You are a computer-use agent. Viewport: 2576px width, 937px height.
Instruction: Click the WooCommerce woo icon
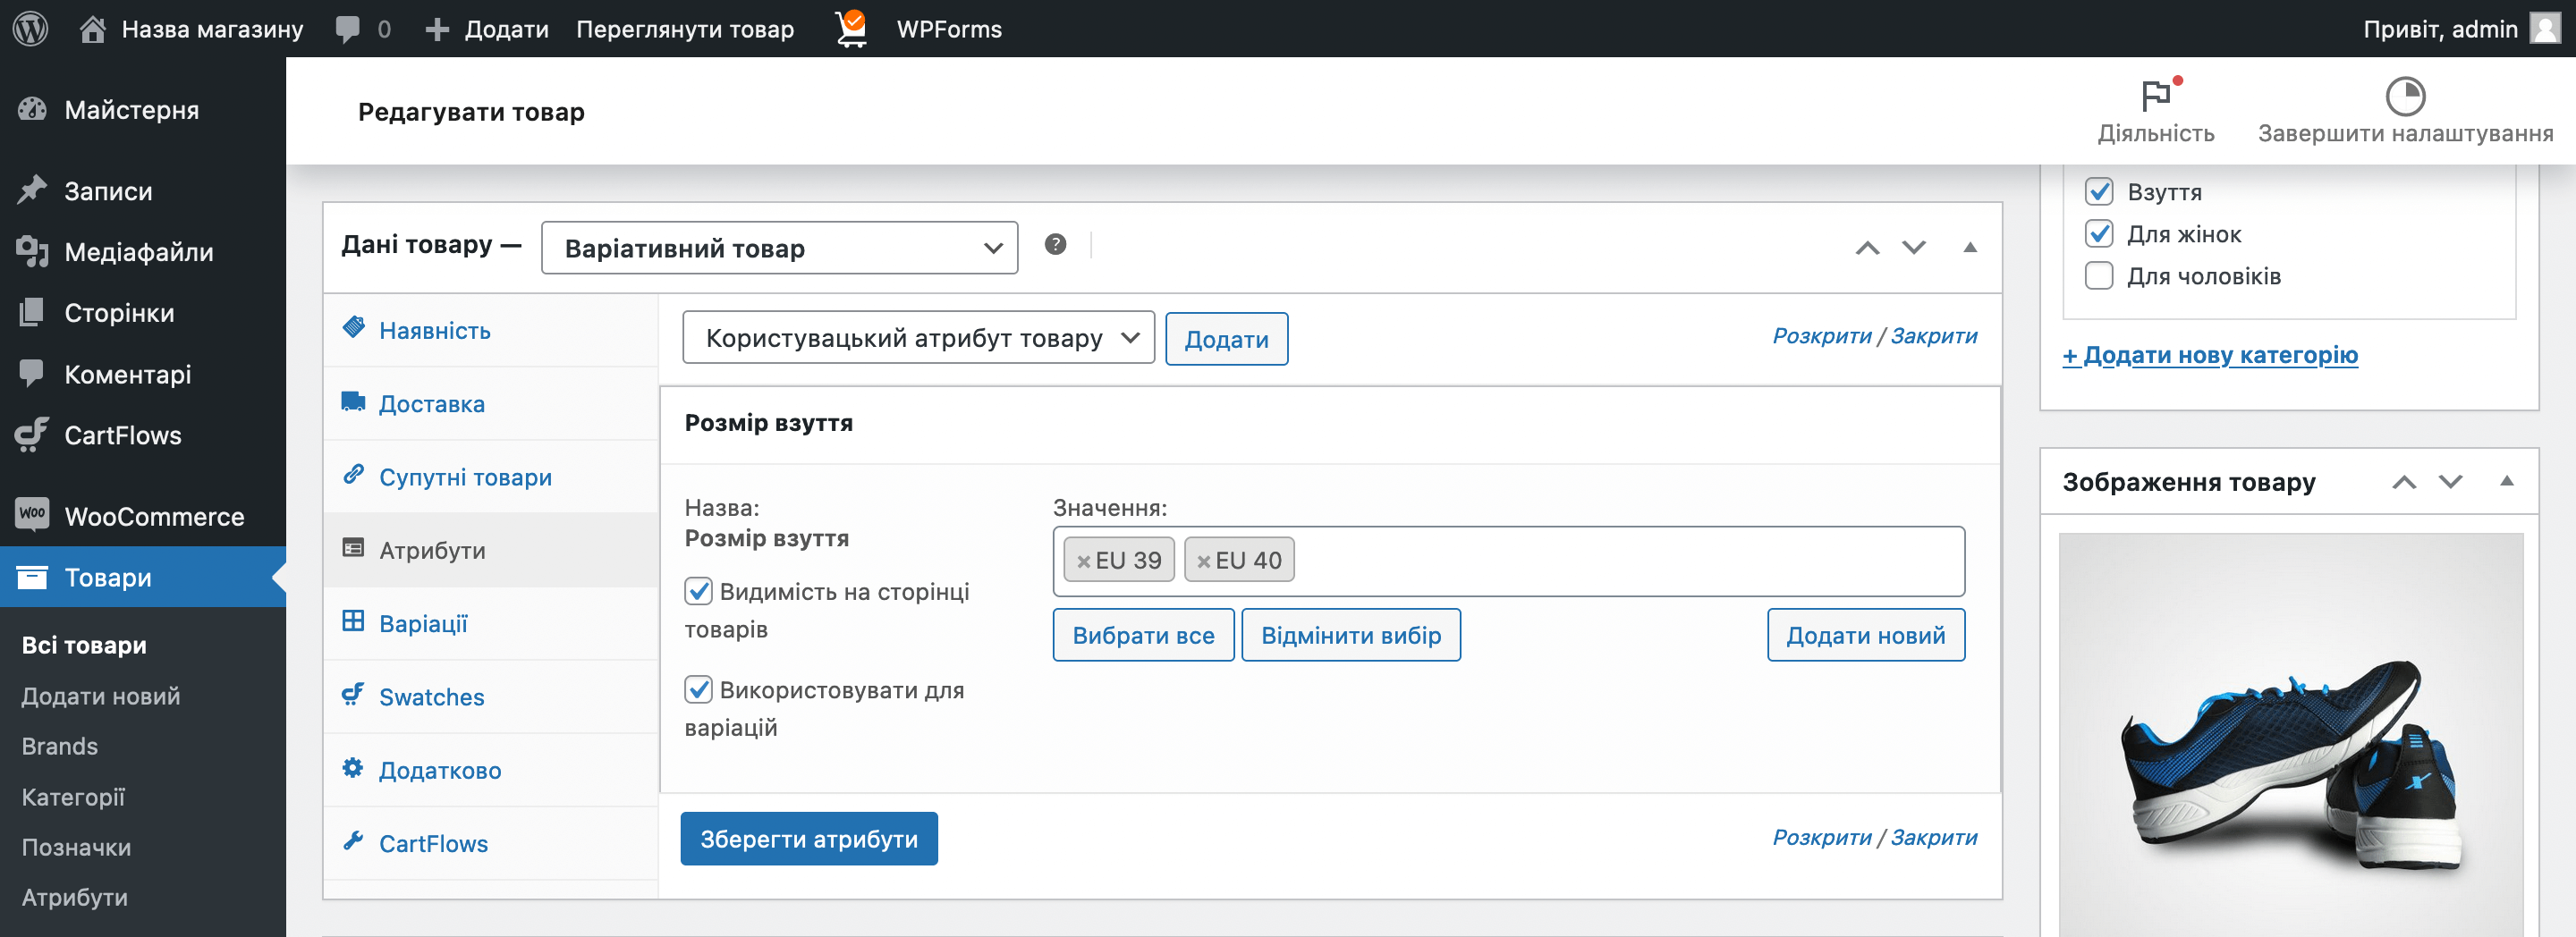pos(32,514)
